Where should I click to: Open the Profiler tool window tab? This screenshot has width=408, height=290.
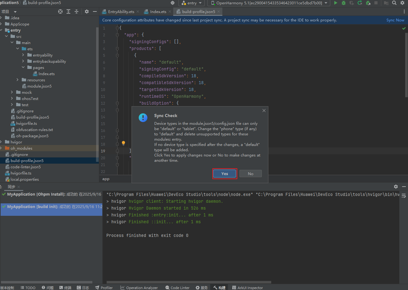point(104,288)
